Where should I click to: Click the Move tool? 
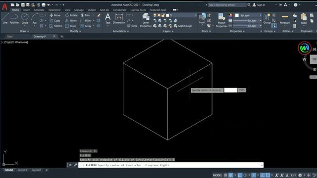[55, 15]
